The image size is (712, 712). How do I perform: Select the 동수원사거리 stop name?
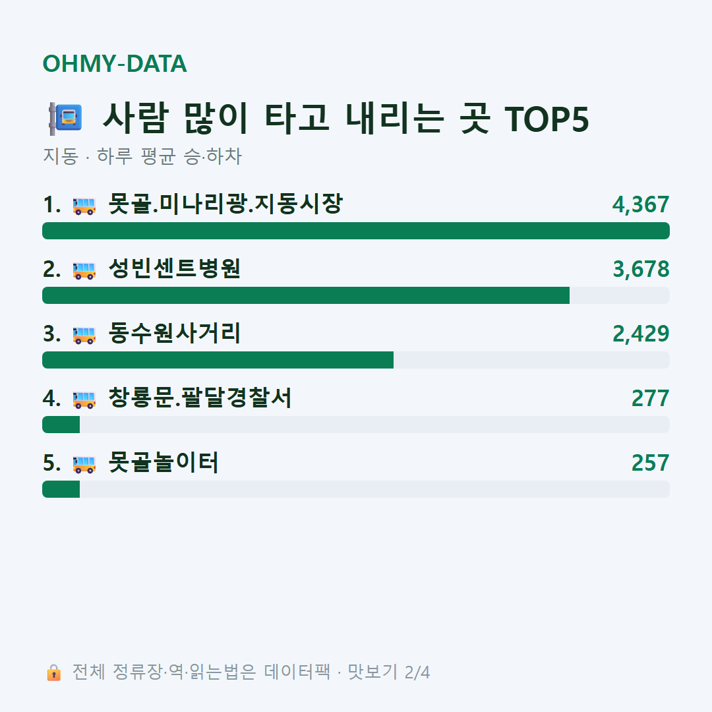[x=174, y=333]
